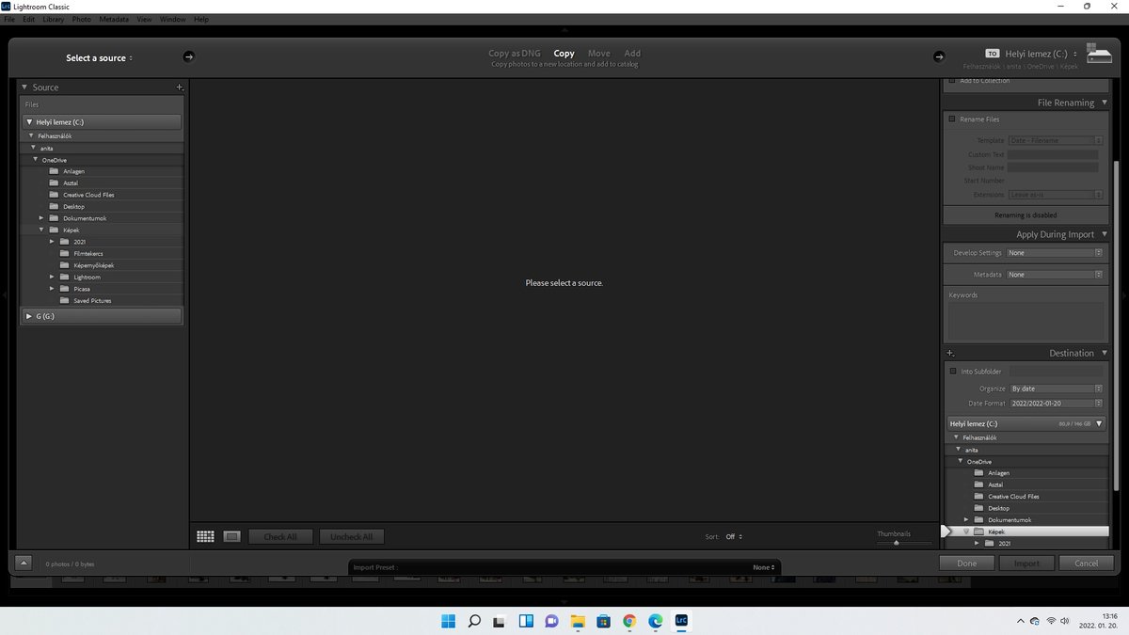This screenshot has width=1129, height=635.
Task: Enable the Into Subfolder checkbox
Action: point(952,372)
